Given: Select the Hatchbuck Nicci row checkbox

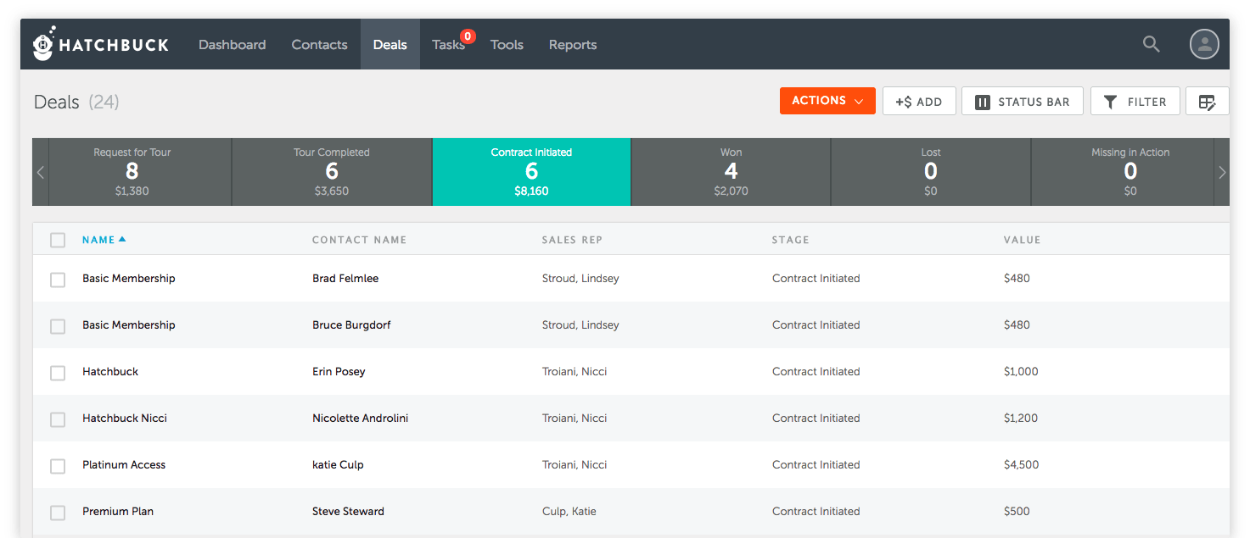Looking at the screenshot, I should click(x=58, y=419).
